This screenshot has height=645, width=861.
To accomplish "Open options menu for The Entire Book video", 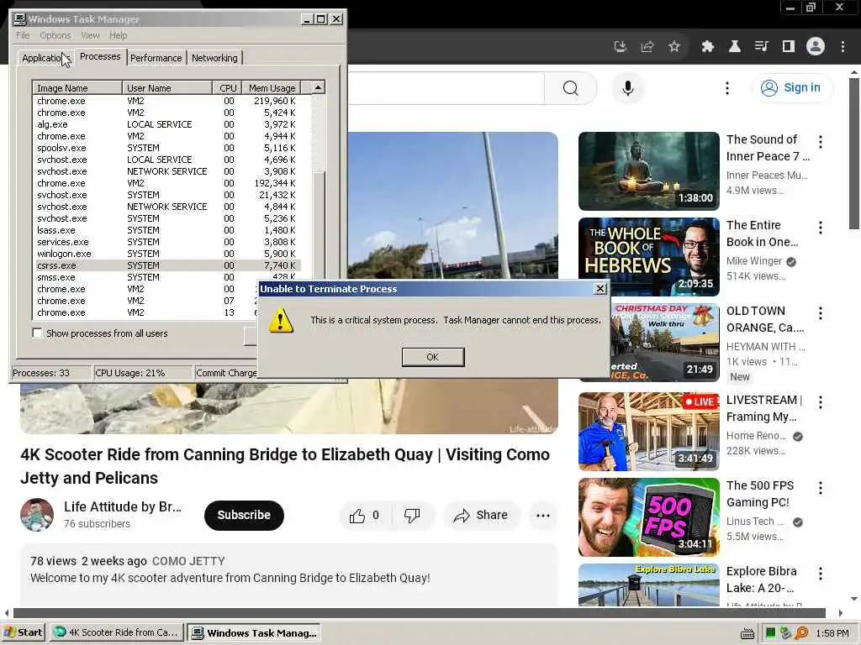I will [x=821, y=228].
